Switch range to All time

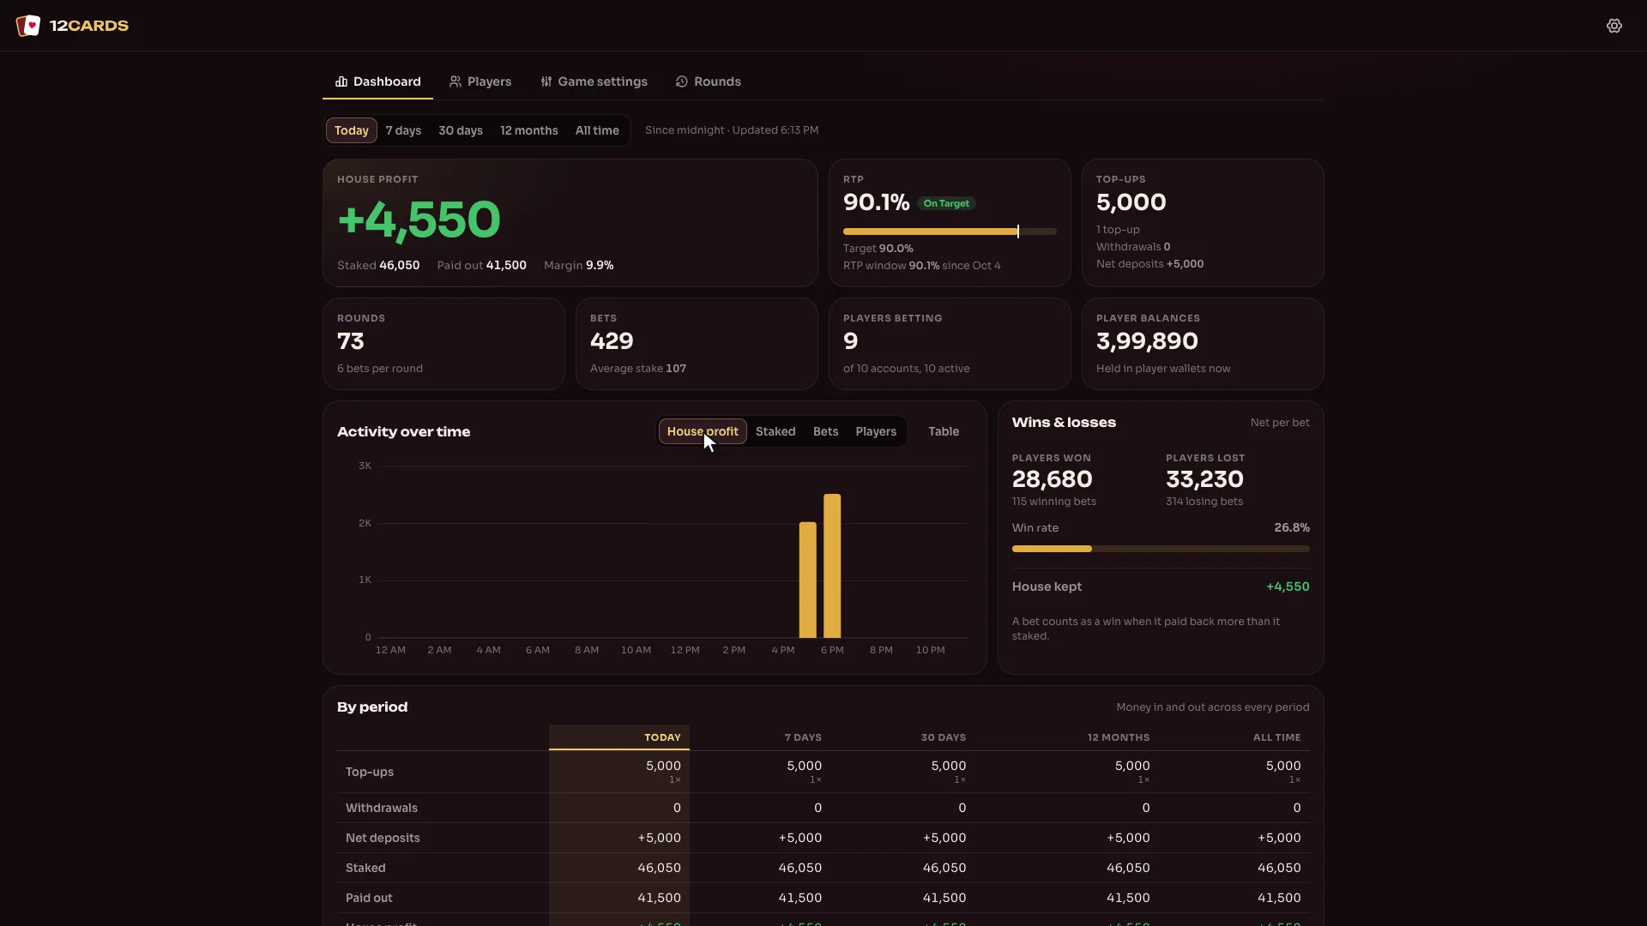[597, 130]
